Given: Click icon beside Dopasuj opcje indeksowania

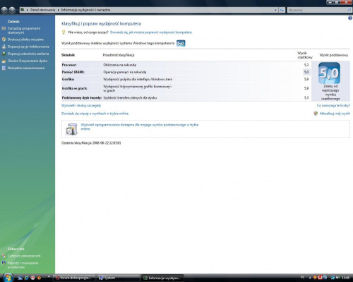Looking at the screenshot, I should click(x=4, y=47).
